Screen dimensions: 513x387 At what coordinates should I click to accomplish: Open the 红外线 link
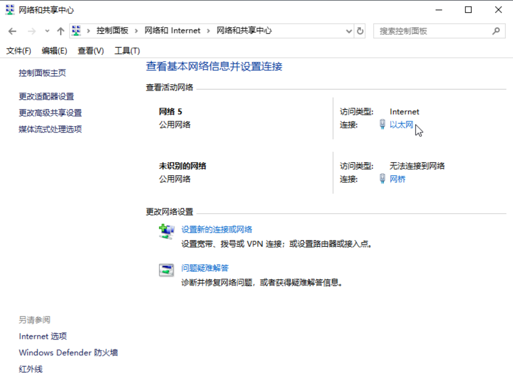click(31, 369)
